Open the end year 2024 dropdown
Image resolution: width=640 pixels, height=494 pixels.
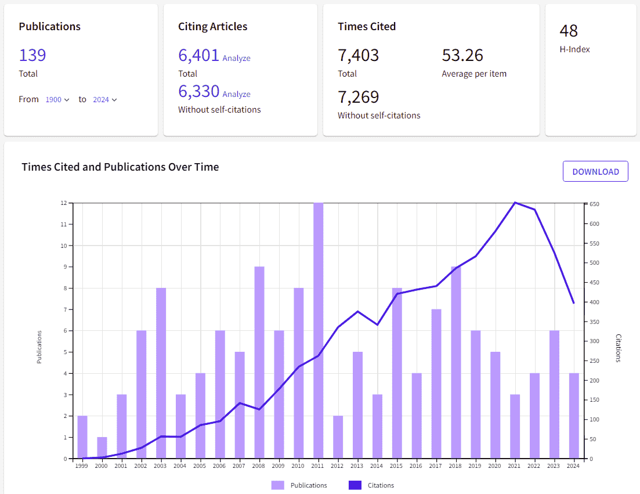pos(105,100)
